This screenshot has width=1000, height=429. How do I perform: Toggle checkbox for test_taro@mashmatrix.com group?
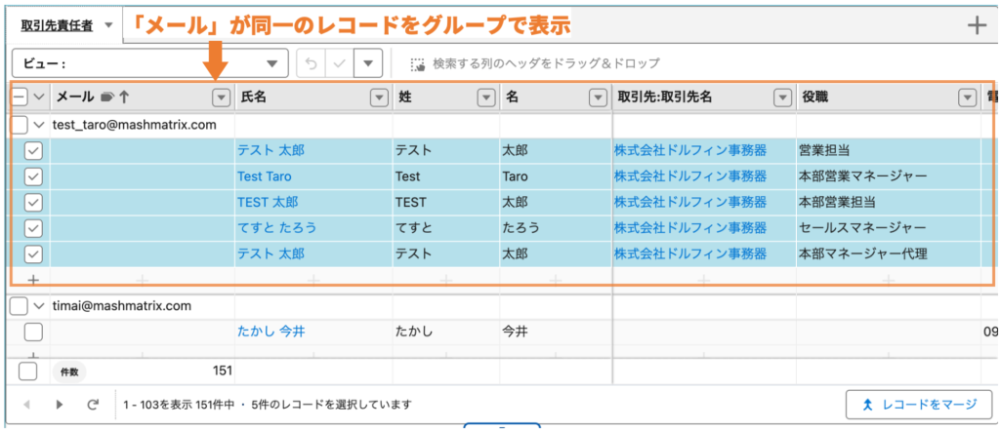coord(20,125)
